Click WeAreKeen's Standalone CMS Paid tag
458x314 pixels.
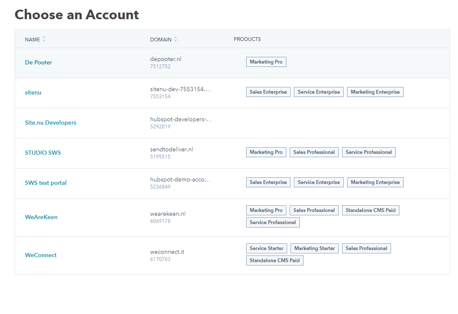[371, 210]
